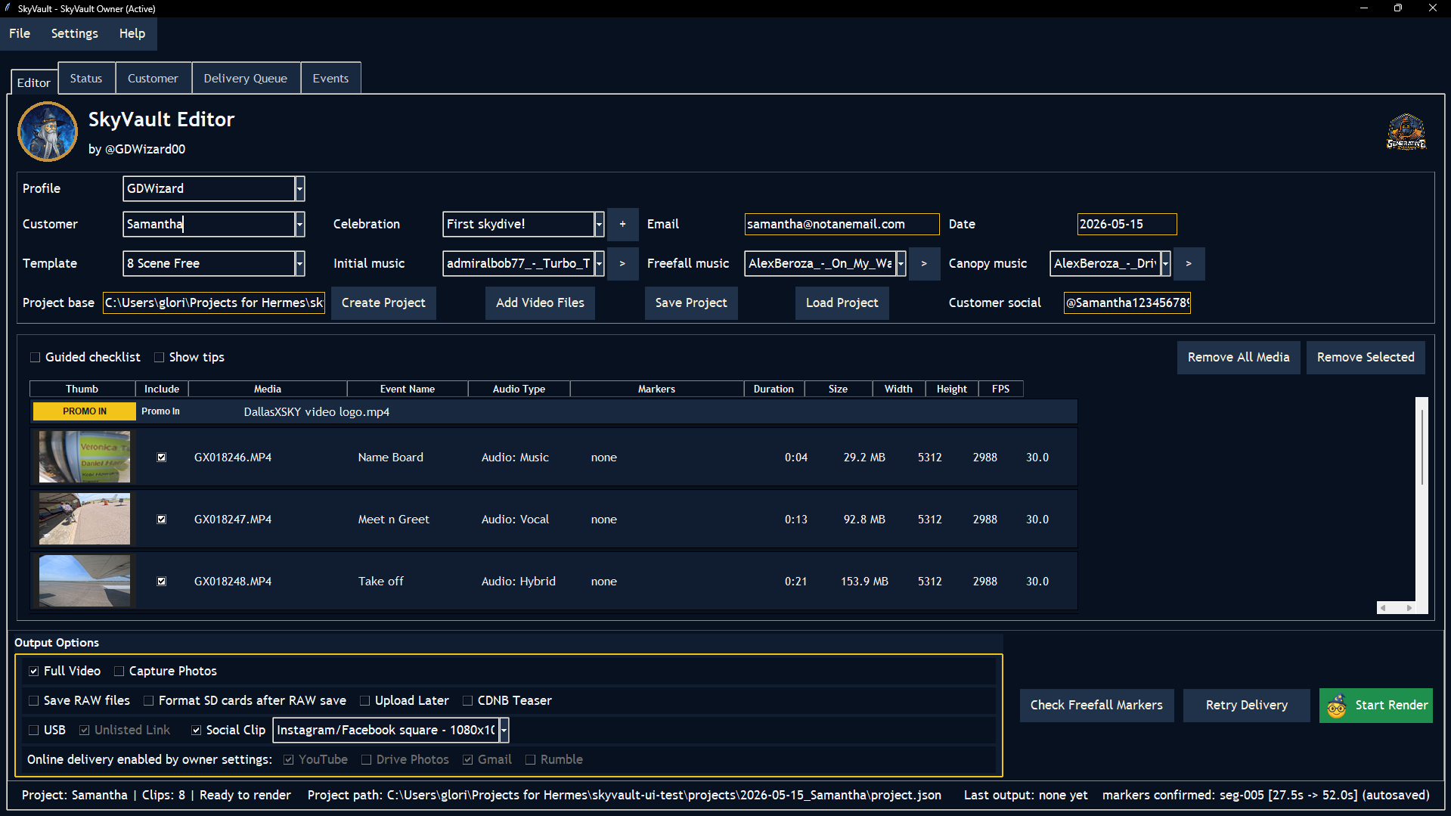The height and width of the screenshot is (816, 1451).
Task: Select the Meet n Greet clip thumbnail
Action: pyautogui.click(x=85, y=519)
